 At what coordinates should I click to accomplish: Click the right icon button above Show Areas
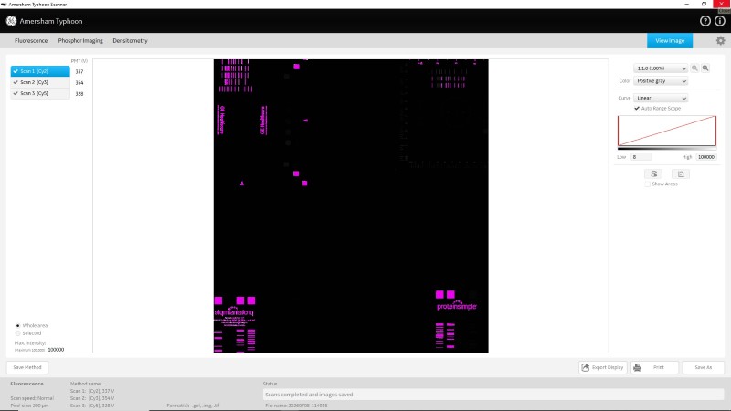pyautogui.click(x=681, y=174)
